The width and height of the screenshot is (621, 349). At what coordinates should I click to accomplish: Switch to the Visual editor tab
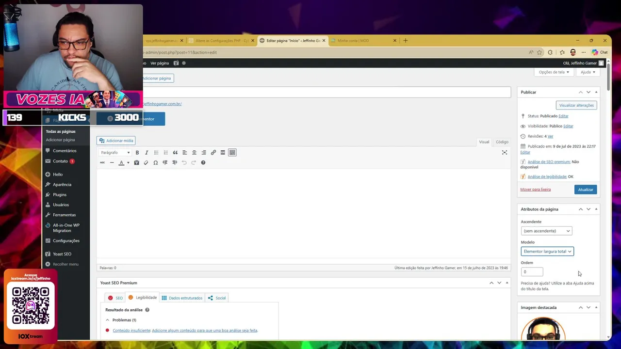(484, 142)
